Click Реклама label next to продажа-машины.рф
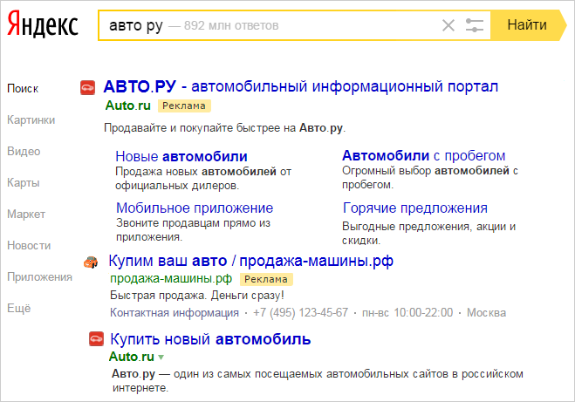 click(x=266, y=280)
